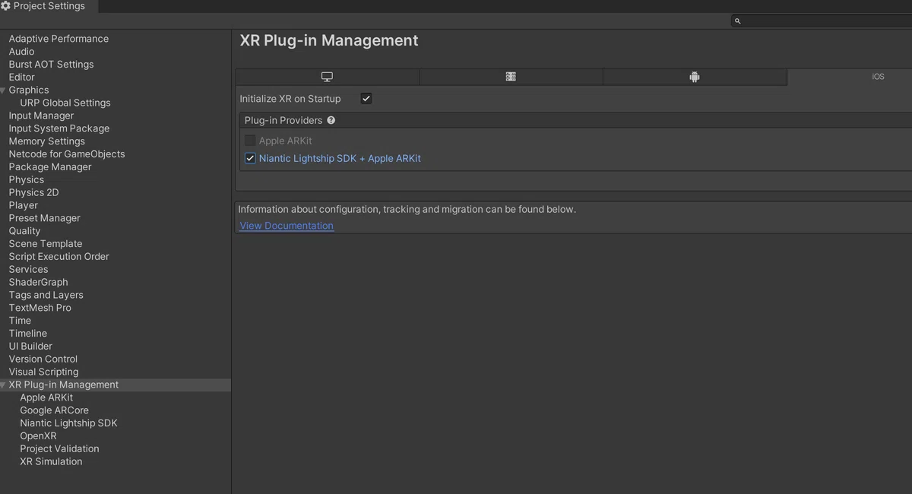Open Scene Template settings
The height and width of the screenshot is (494, 912).
pyautogui.click(x=46, y=244)
